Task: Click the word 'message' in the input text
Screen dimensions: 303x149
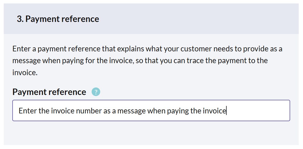Action: coord(131,111)
